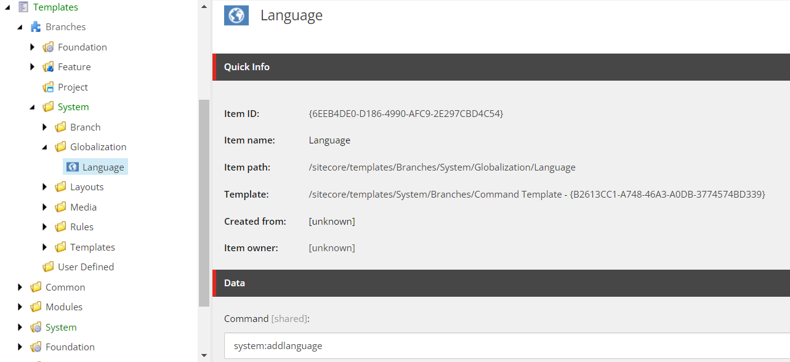Viewport: 790px width, 362px height.
Task: Click the Item ID GUID value
Action: click(406, 114)
